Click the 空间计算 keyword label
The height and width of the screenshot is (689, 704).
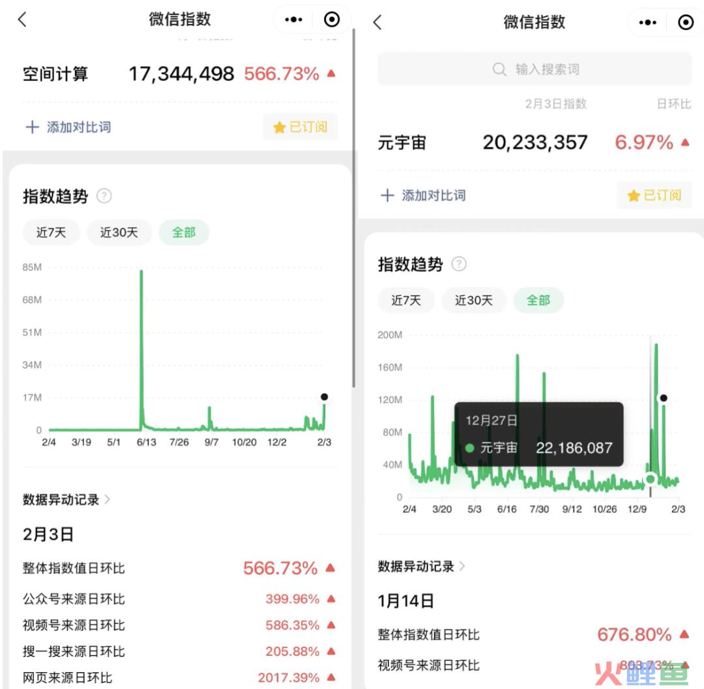[x=55, y=74]
